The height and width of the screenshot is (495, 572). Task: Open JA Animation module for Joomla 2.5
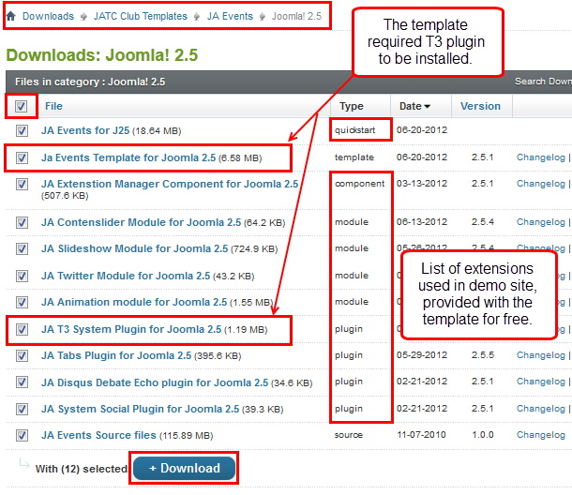click(x=134, y=303)
